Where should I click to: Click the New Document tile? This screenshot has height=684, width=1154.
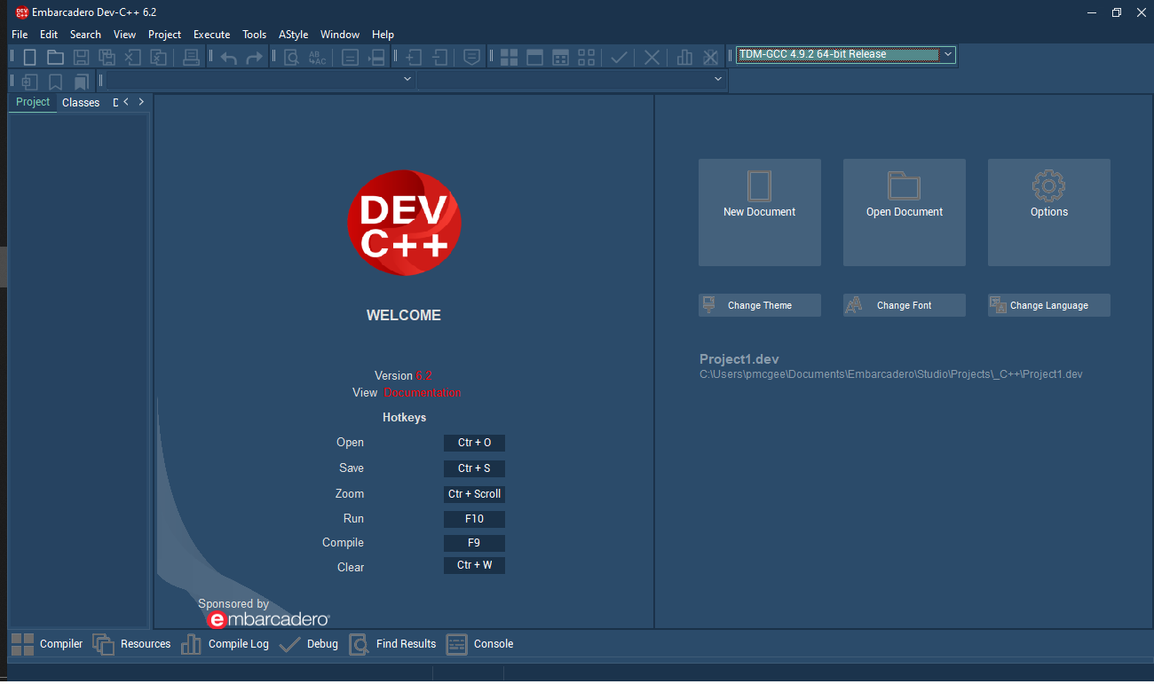pyautogui.click(x=760, y=212)
